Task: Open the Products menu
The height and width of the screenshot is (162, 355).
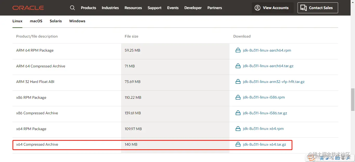Action: [88, 8]
